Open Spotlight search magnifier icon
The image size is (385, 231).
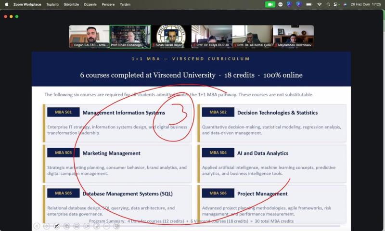(328, 4)
